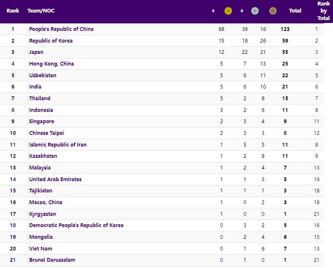The height and width of the screenshot is (268, 333).
Task: Toggle the sort arrows before the silver medal icon
Action: (x=242, y=11)
